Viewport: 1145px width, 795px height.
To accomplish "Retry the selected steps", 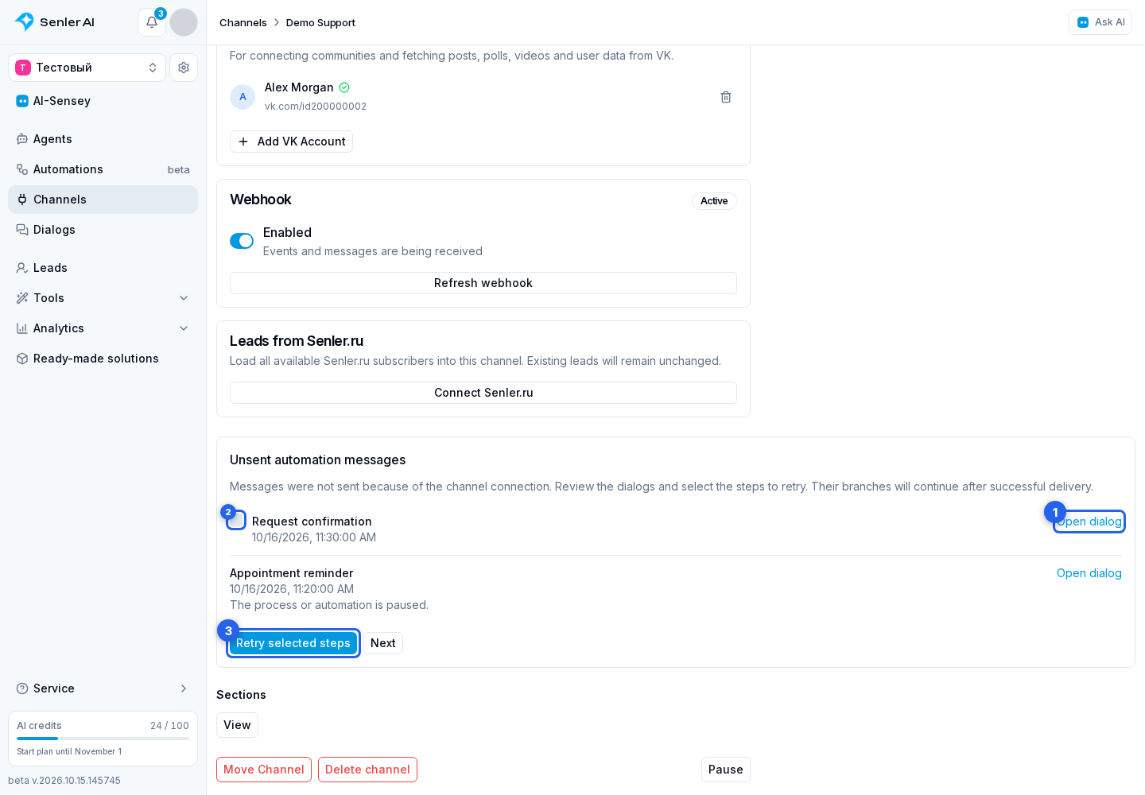I will click(x=293, y=643).
